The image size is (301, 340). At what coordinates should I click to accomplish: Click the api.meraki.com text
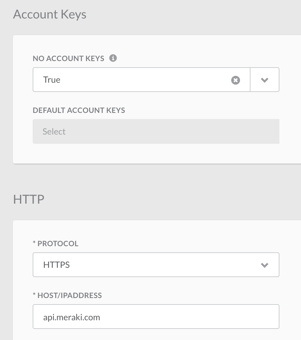click(72, 317)
